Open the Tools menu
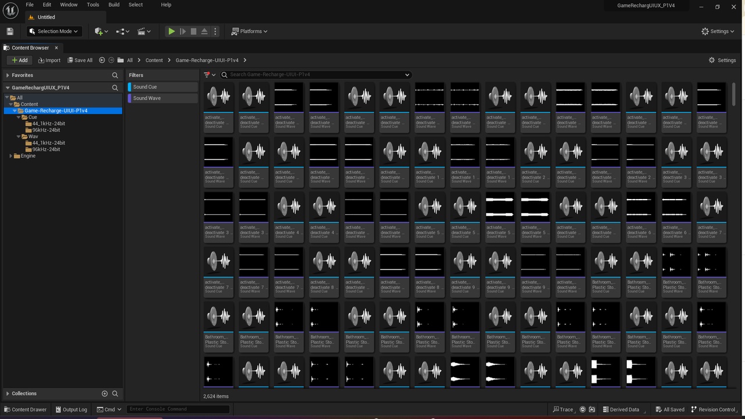745x419 pixels. pos(93,5)
